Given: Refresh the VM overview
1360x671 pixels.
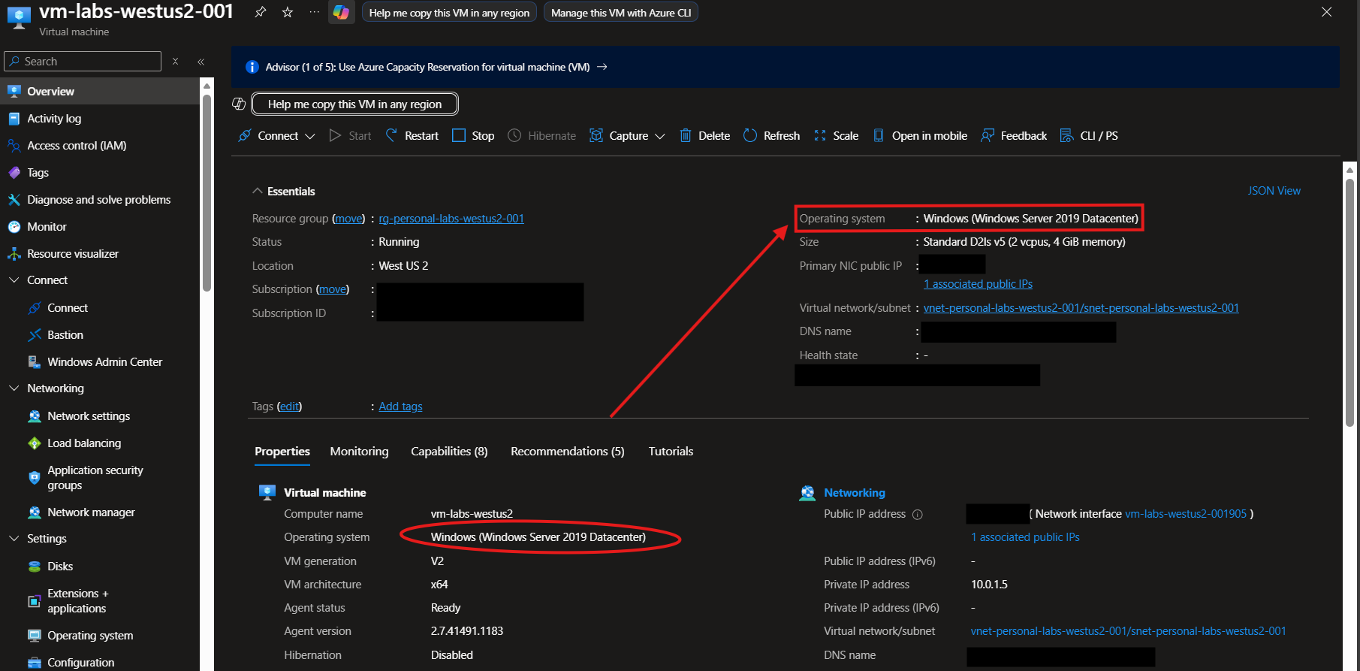Looking at the screenshot, I should (x=771, y=136).
